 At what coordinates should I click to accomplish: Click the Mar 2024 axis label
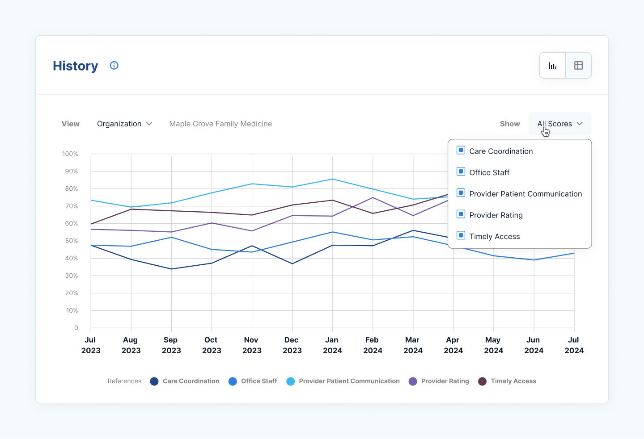(x=413, y=345)
